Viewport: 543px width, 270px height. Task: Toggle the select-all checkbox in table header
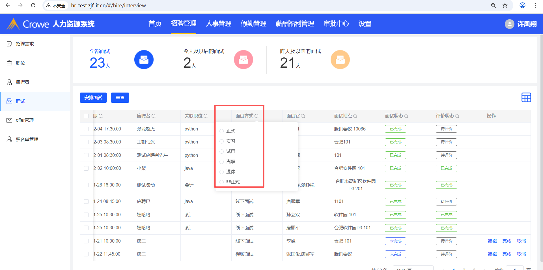click(x=86, y=116)
